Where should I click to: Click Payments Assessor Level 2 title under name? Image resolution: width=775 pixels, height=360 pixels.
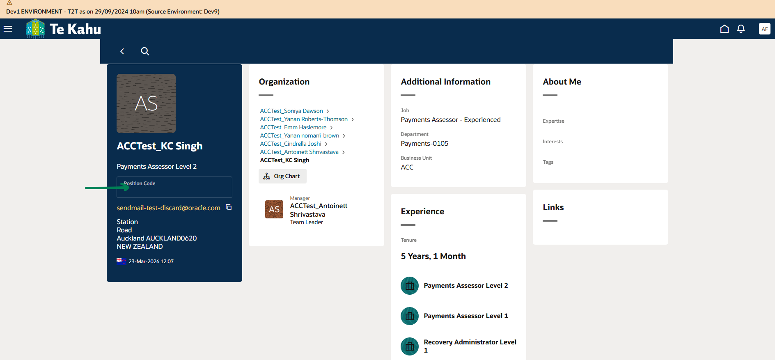156,166
